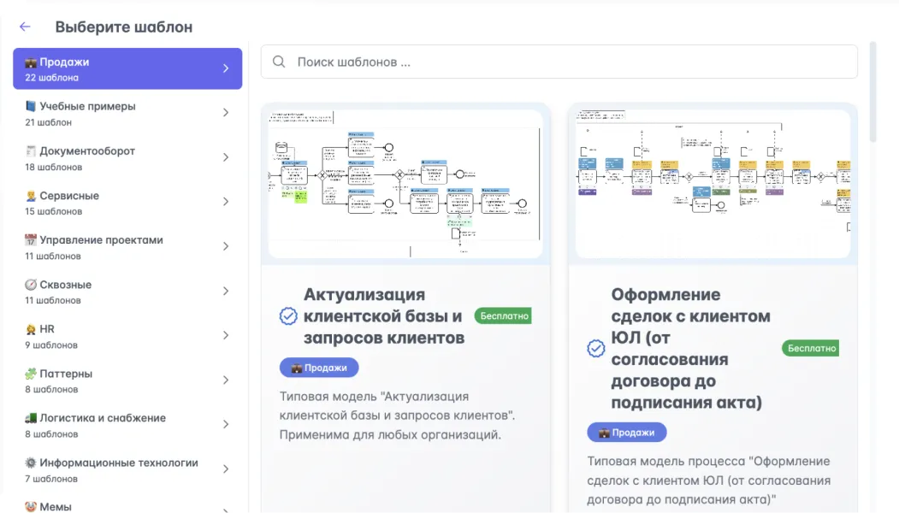Screen dimensions: 899x513
Task: Click the back arrow at top left
Action: click(23, 27)
